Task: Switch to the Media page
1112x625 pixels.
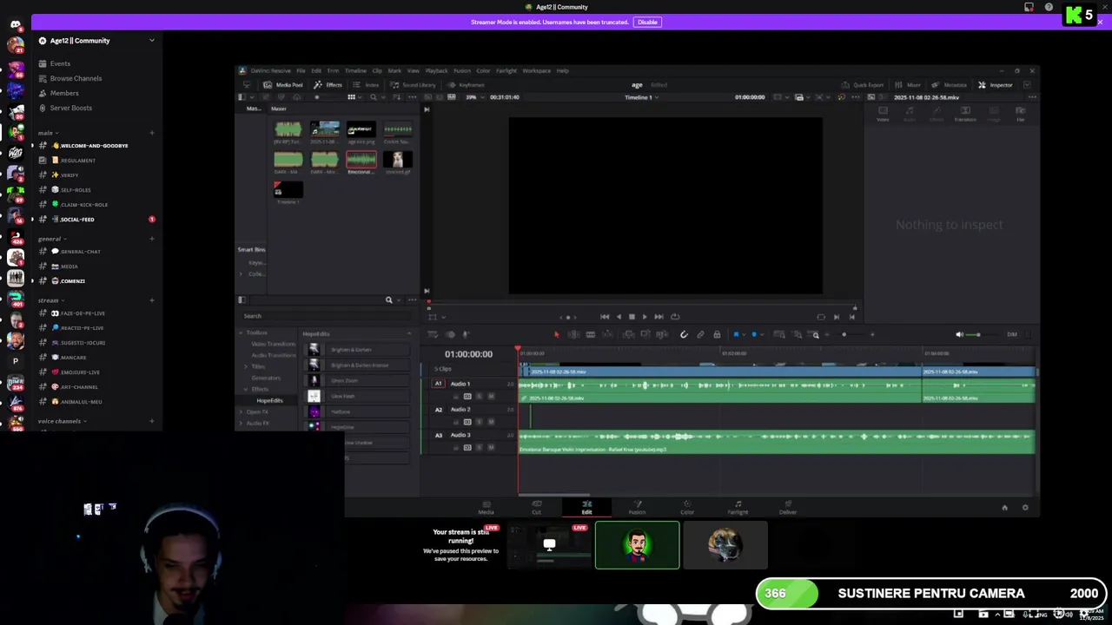Action: pyautogui.click(x=486, y=507)
